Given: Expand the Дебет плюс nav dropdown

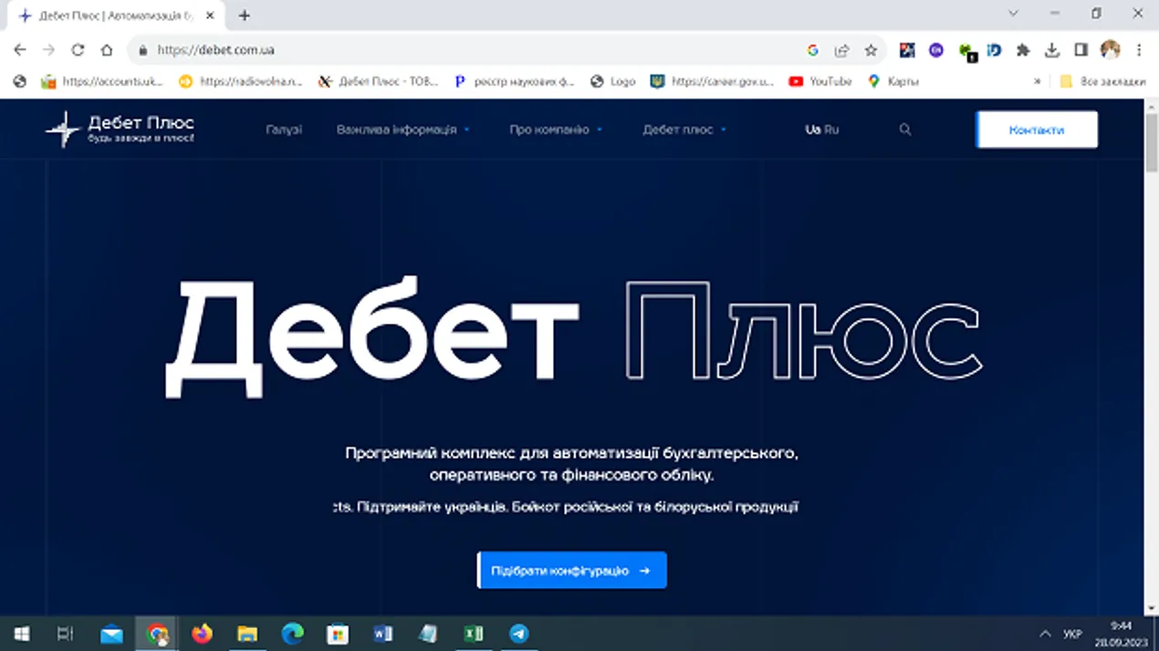Looking at the screenshot, I should pos(684,129).
